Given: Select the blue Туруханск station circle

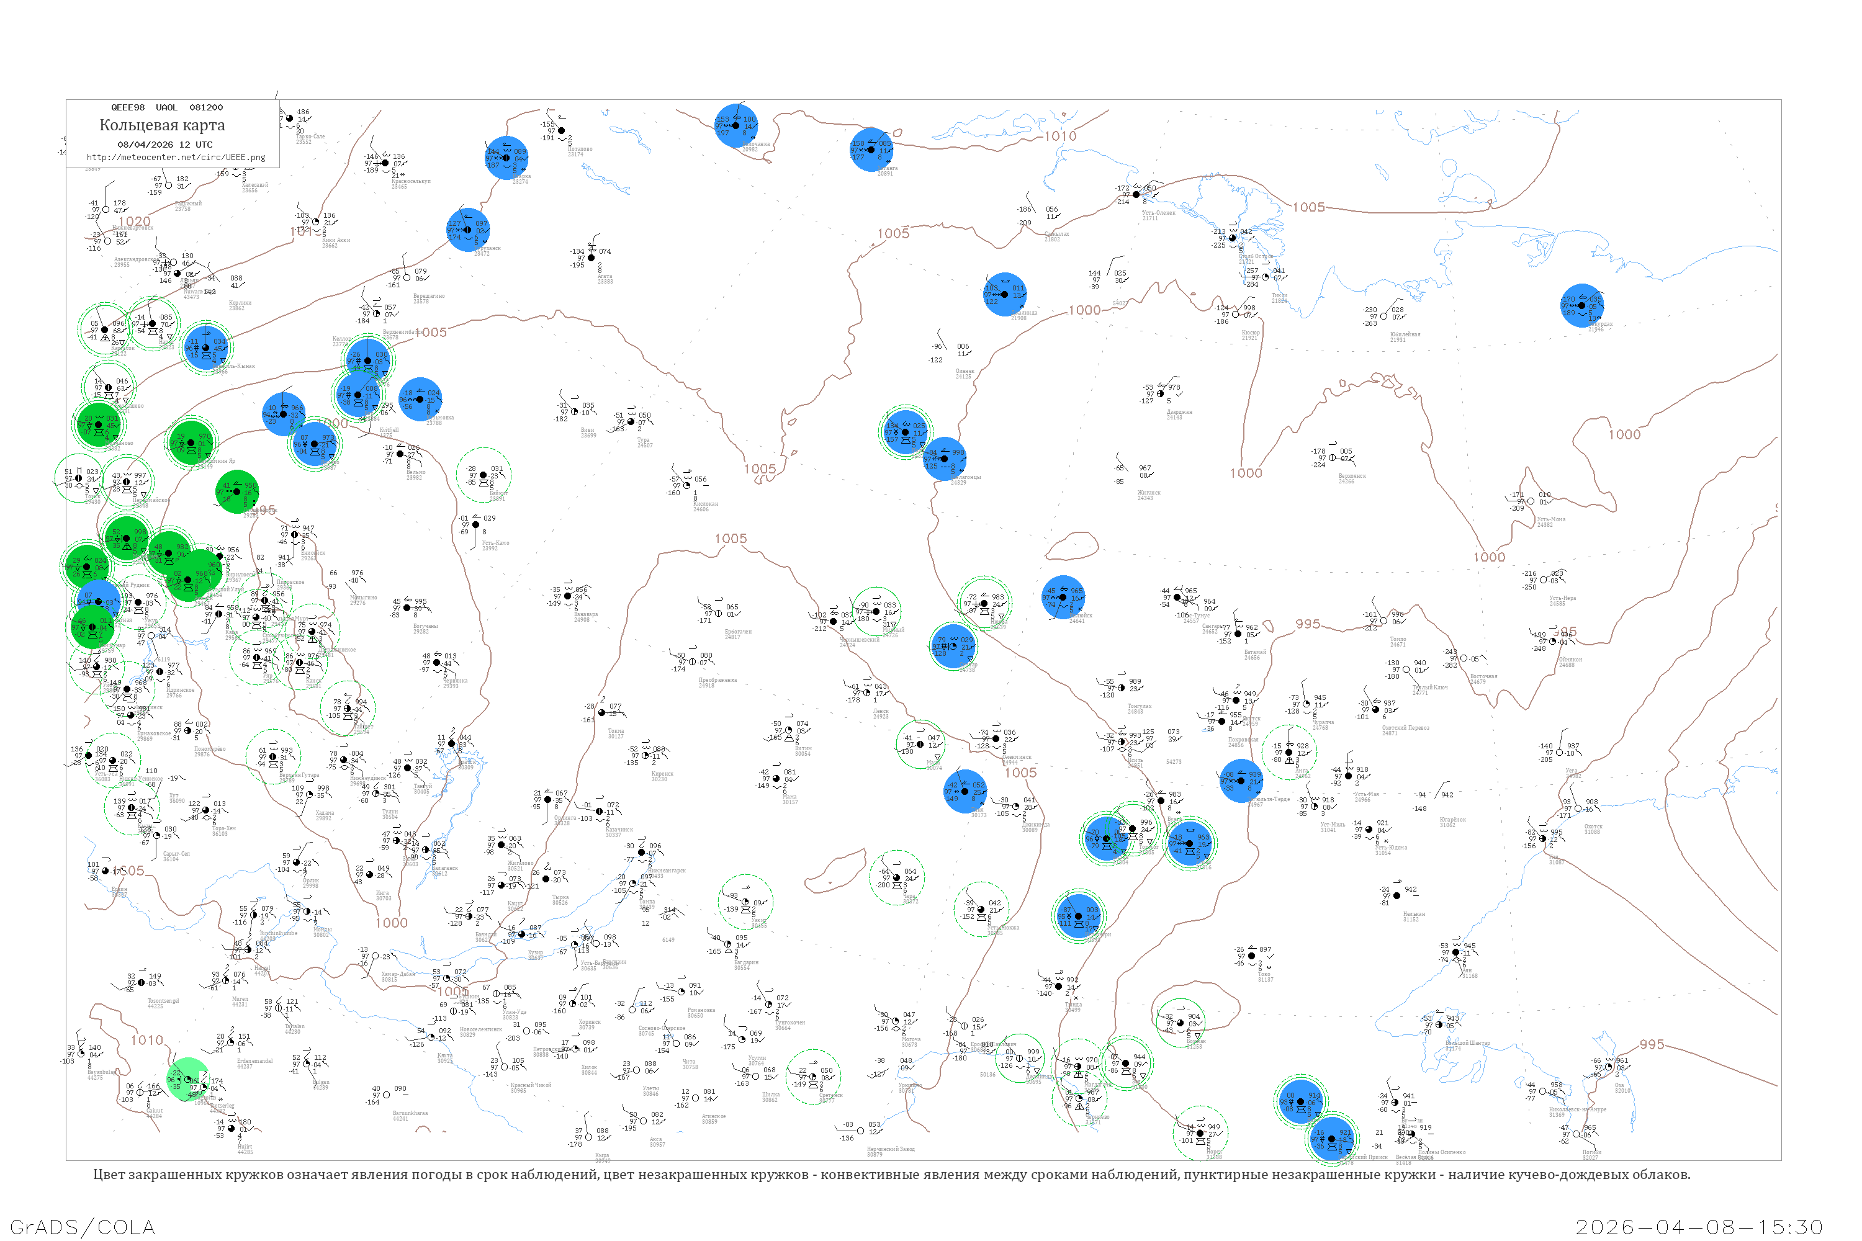Looking at the screenshot, I should pos(468,230).
